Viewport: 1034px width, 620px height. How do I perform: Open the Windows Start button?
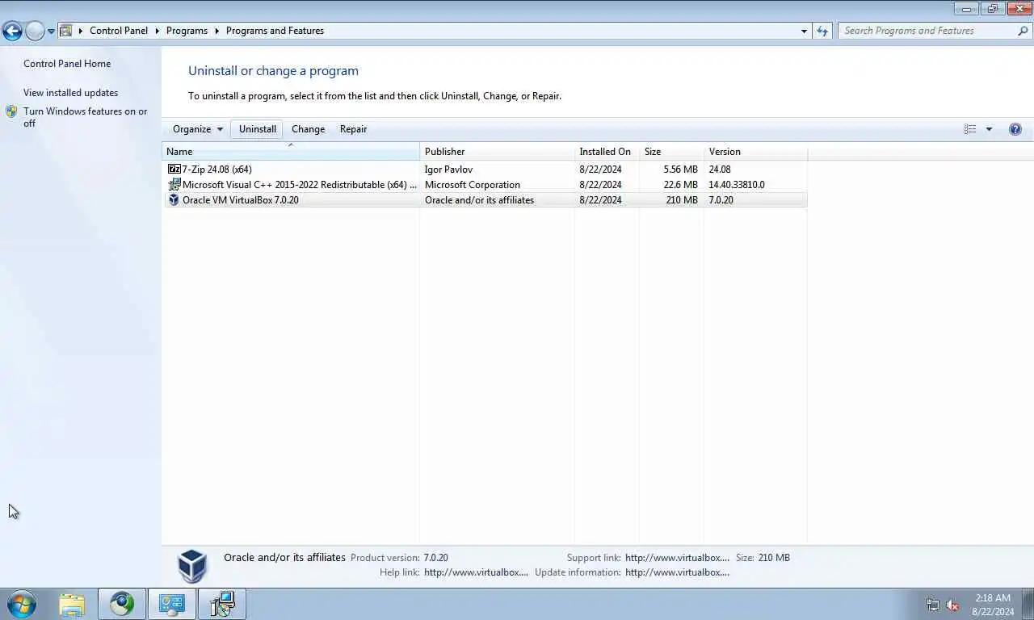click(22, 604)
